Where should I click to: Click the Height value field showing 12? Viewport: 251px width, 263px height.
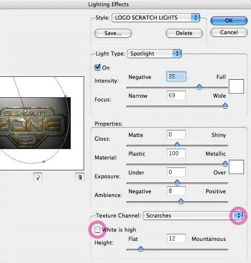click(x=176, y=238)
